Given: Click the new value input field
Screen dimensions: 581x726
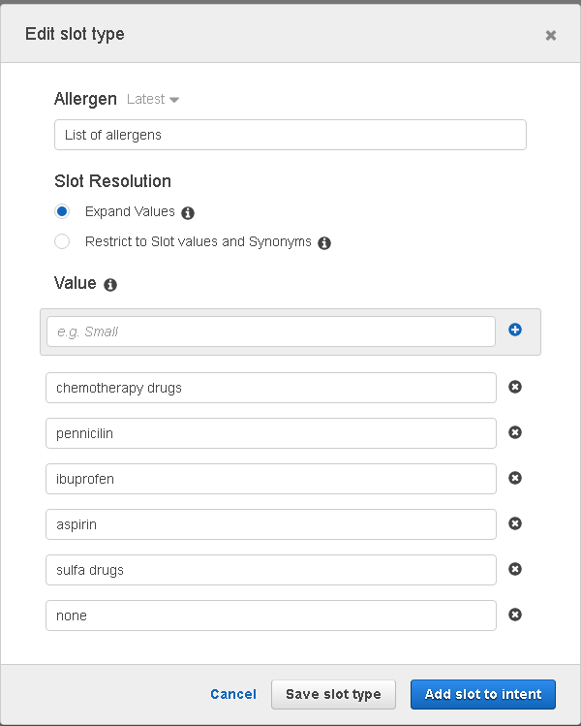Looking at the screenshot, I should click(270, 331).
